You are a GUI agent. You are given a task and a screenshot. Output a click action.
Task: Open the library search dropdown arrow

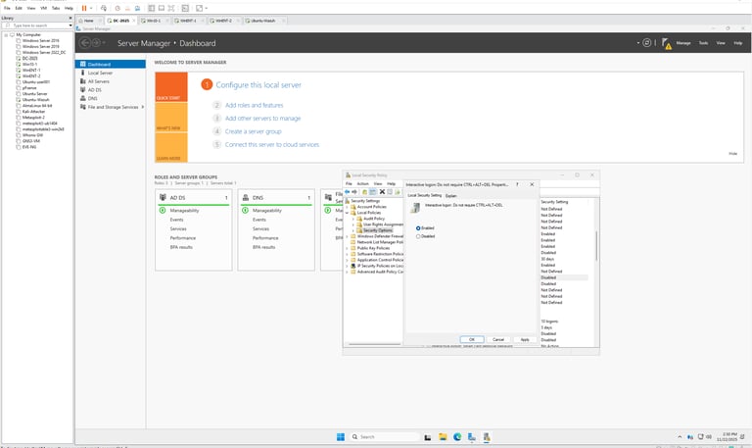70,25
